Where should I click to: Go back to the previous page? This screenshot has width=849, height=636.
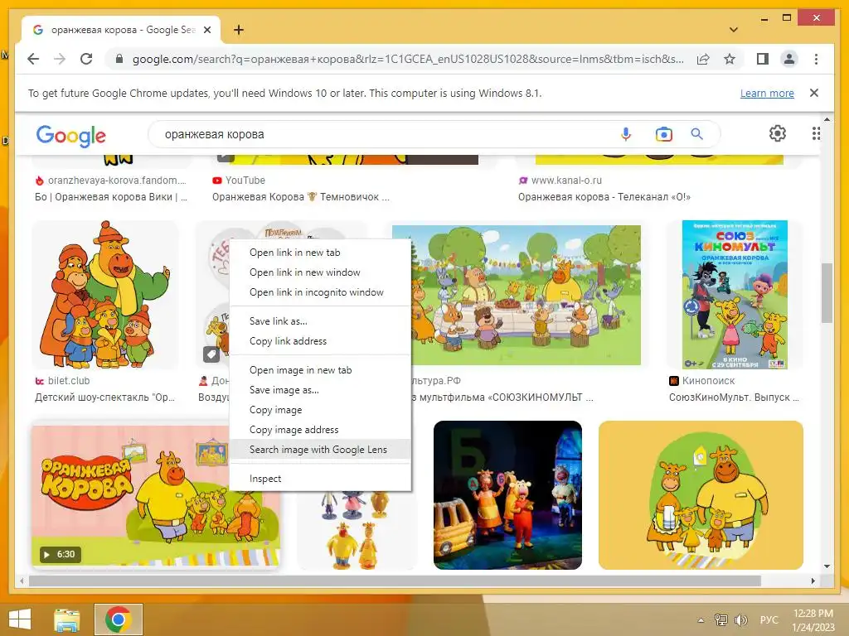(33, 59)
